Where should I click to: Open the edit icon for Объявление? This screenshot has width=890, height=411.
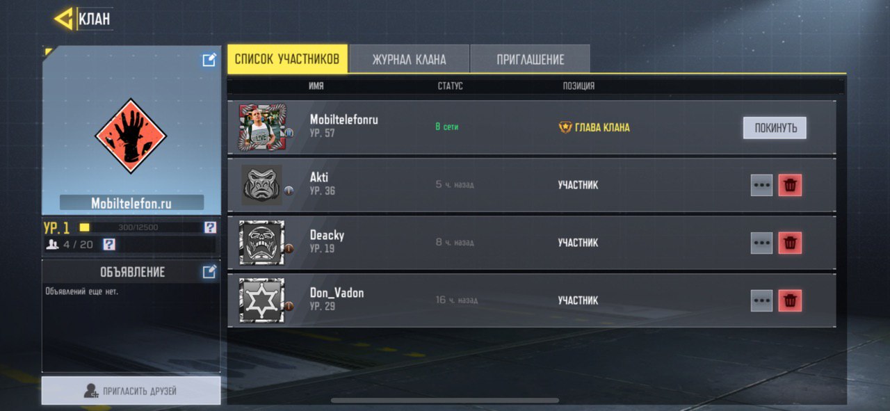tap(209, 271)
